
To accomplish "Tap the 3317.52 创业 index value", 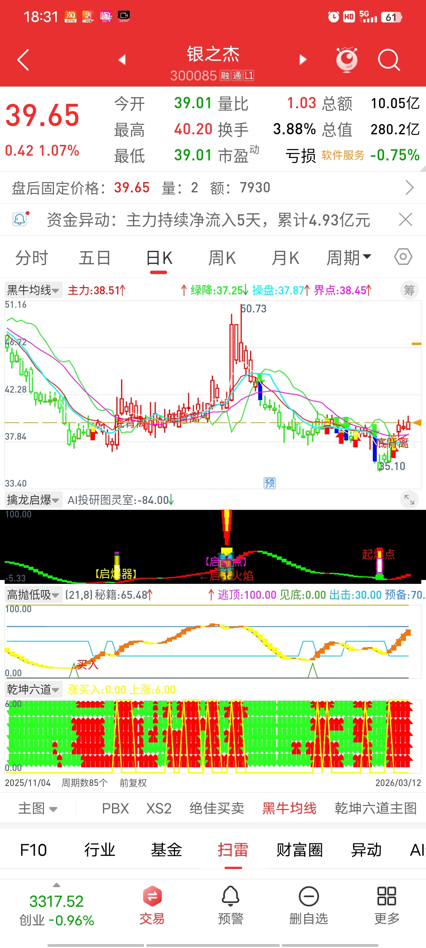I will 56,901.
